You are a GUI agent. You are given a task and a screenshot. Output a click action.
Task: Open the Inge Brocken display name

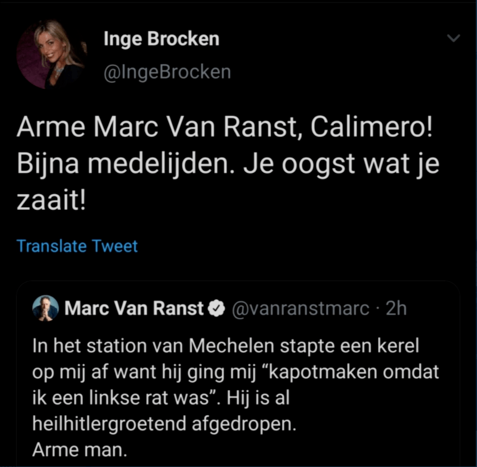(161, 39)
